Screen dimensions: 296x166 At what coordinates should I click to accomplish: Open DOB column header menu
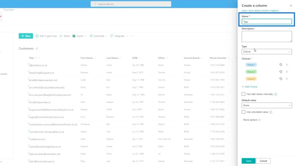(139, 58)
